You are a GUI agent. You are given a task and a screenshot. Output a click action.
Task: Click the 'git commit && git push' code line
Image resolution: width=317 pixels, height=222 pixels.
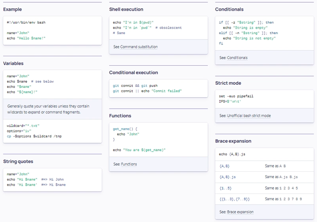point(135,85)
